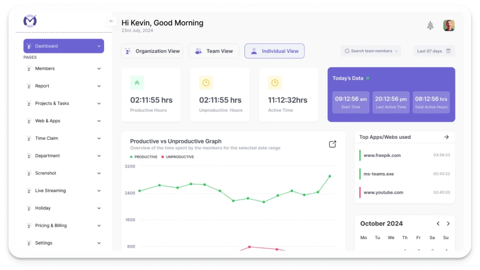Image resolution: width=480 pixels, height=270 pixels.
Task: Go to next calendar month
Action: point(448,223)
